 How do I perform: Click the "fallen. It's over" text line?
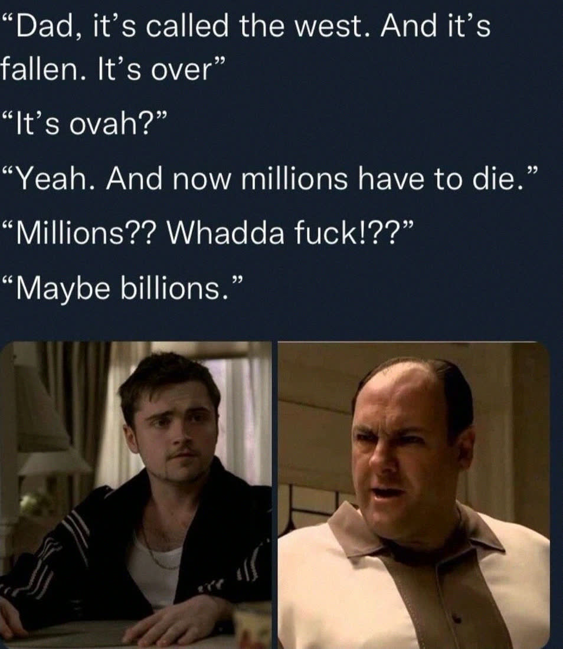(113, 68)
